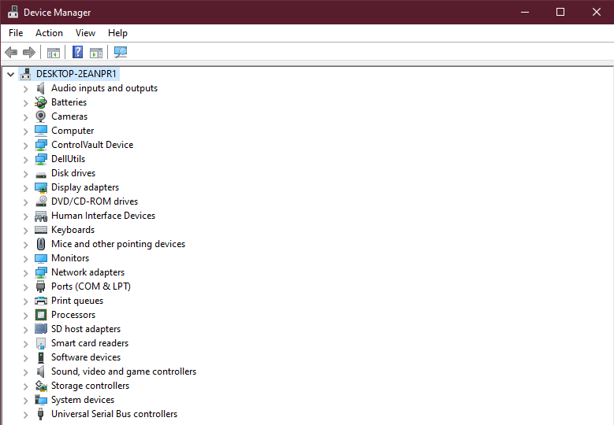Screen dimensions: 614x425
Task: Select the Storage controllers label
Action: click(90, 386)
